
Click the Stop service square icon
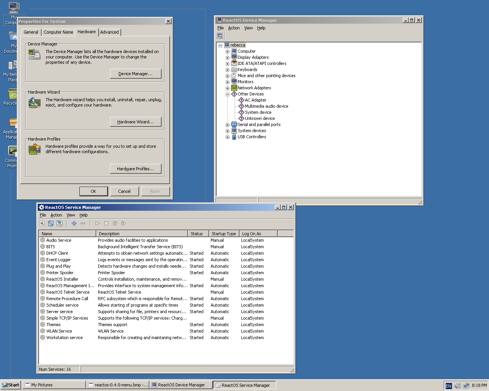point(106,223)
